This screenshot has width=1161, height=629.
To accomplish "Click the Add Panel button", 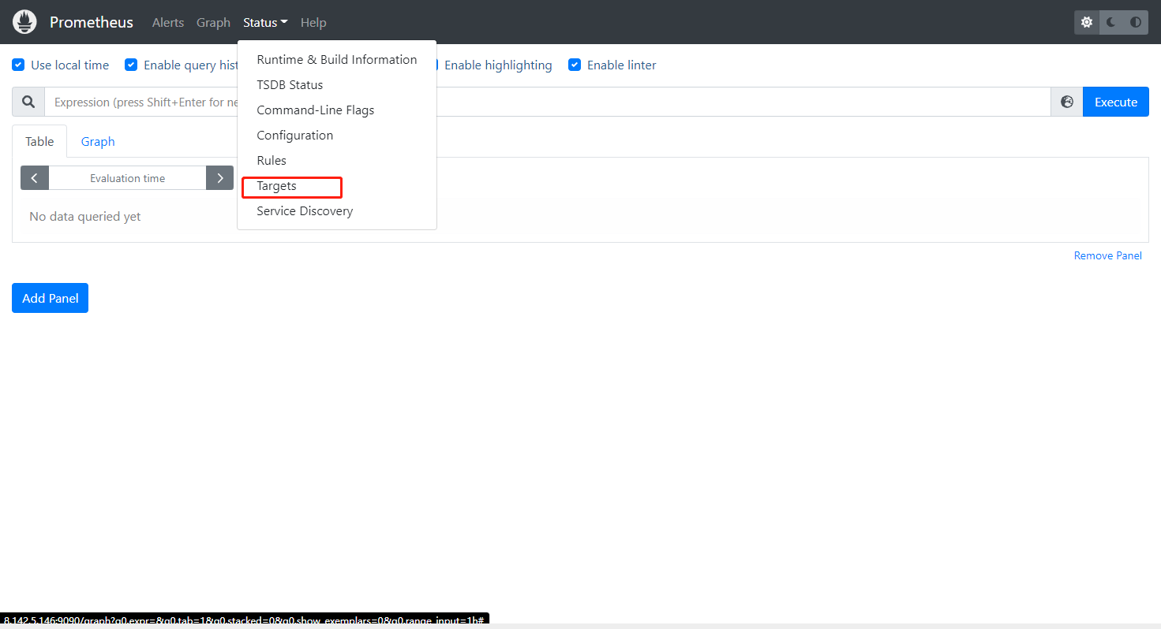I will 50,298.
